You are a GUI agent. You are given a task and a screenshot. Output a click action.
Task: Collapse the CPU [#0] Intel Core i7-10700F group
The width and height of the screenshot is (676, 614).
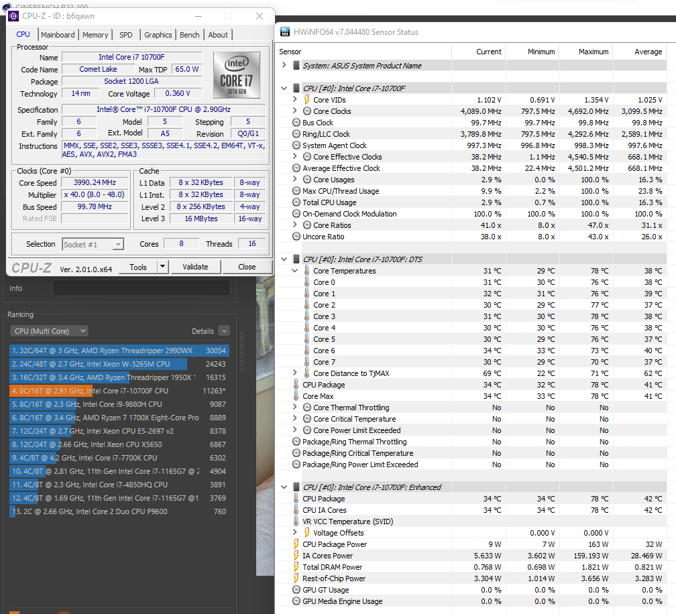point(284,88)
